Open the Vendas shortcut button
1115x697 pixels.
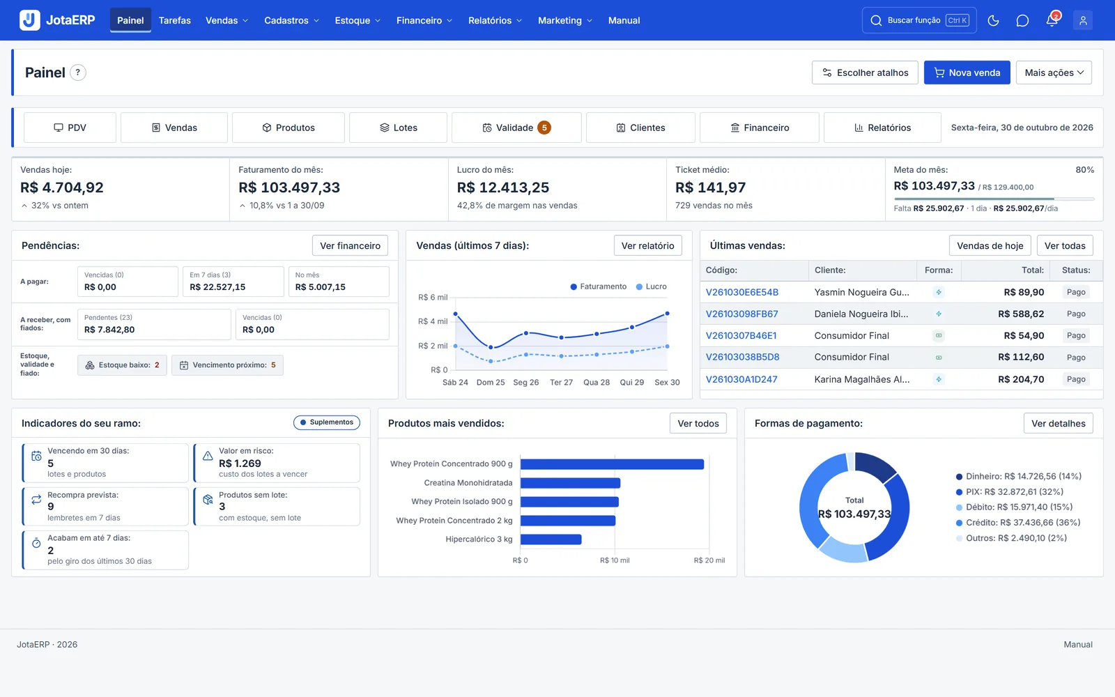[x=174, y=128]
